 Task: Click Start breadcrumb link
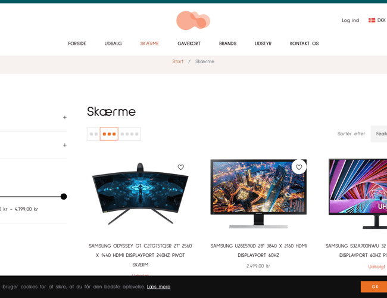[x=177, y=61]
